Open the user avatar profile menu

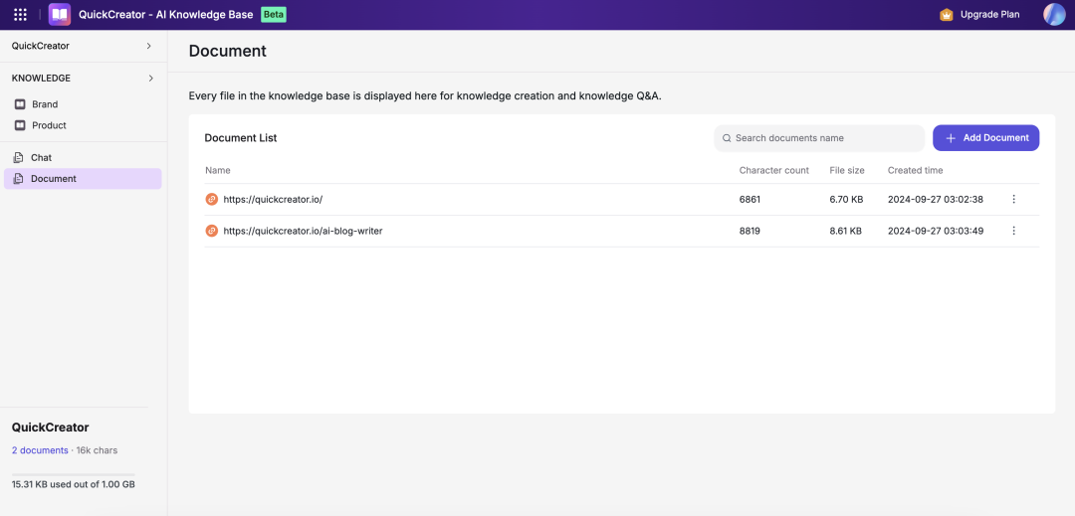(x=1054, y=14)
